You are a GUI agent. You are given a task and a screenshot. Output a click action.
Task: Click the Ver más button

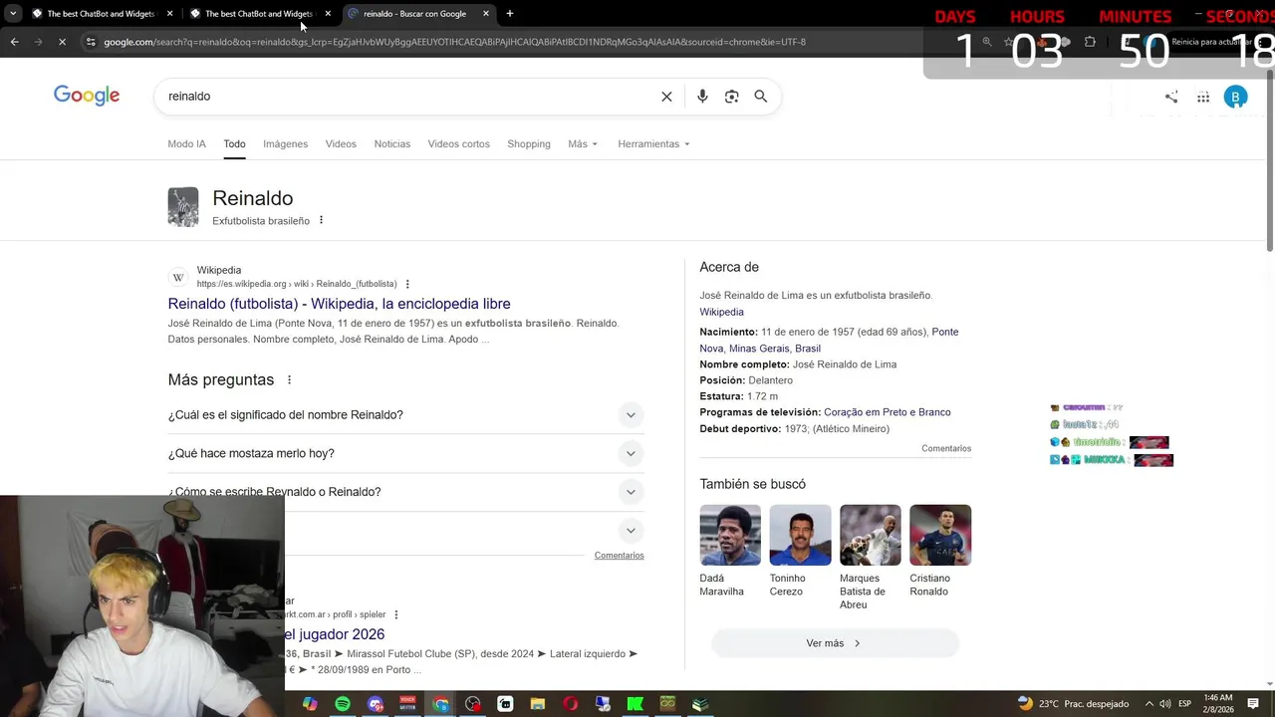tap(835, 643)
